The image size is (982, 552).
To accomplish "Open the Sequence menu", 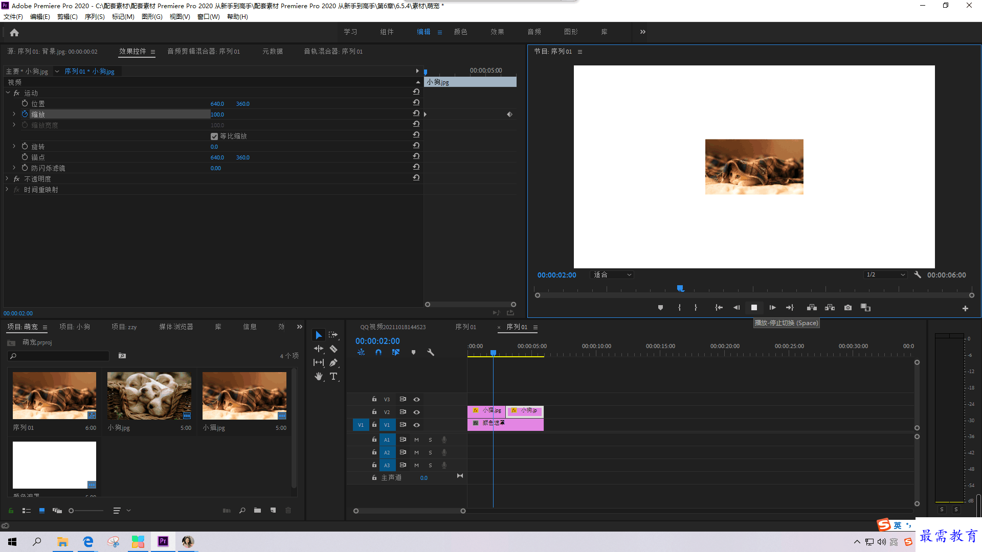I will pos(95,17).
